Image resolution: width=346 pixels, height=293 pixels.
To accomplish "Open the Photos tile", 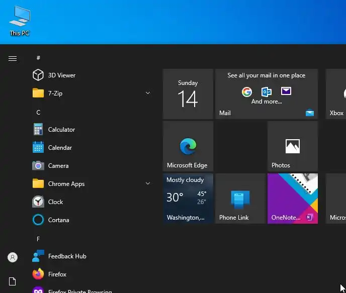I will 293,146.
